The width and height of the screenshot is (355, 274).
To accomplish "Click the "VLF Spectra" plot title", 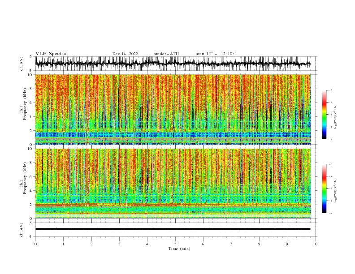I will coord(51,54).
